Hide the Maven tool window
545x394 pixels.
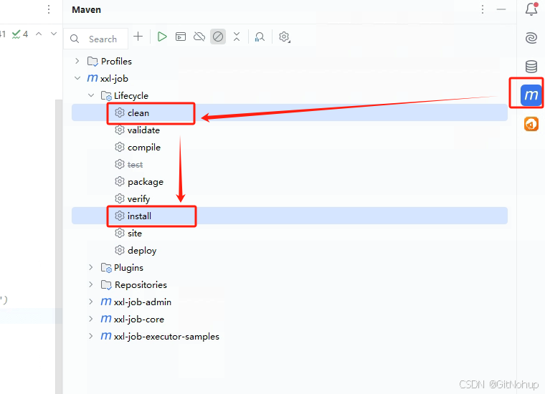501,10
